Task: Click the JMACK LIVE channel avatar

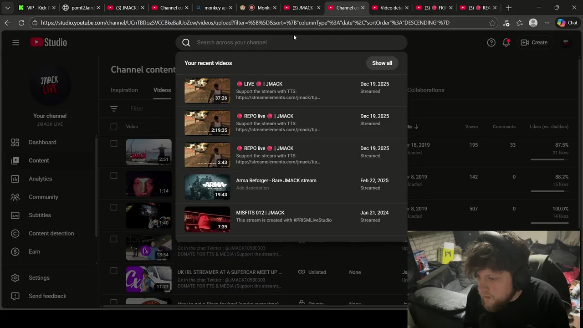Action: pos(50,85)
